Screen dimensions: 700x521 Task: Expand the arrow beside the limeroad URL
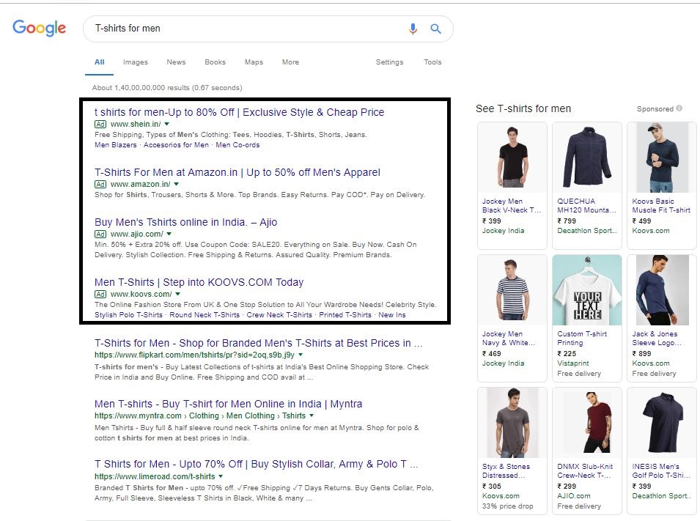pos(221,476)
